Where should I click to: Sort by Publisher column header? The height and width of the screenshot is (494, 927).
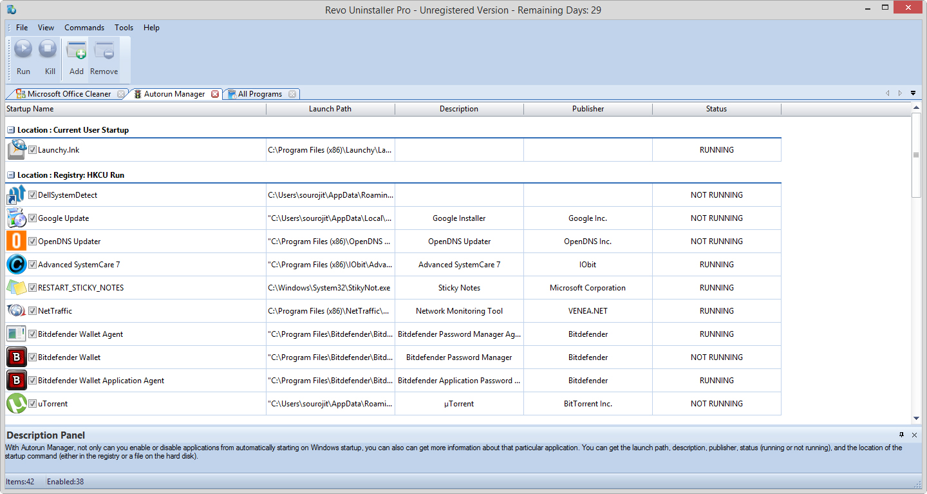(x=588, y=109)
